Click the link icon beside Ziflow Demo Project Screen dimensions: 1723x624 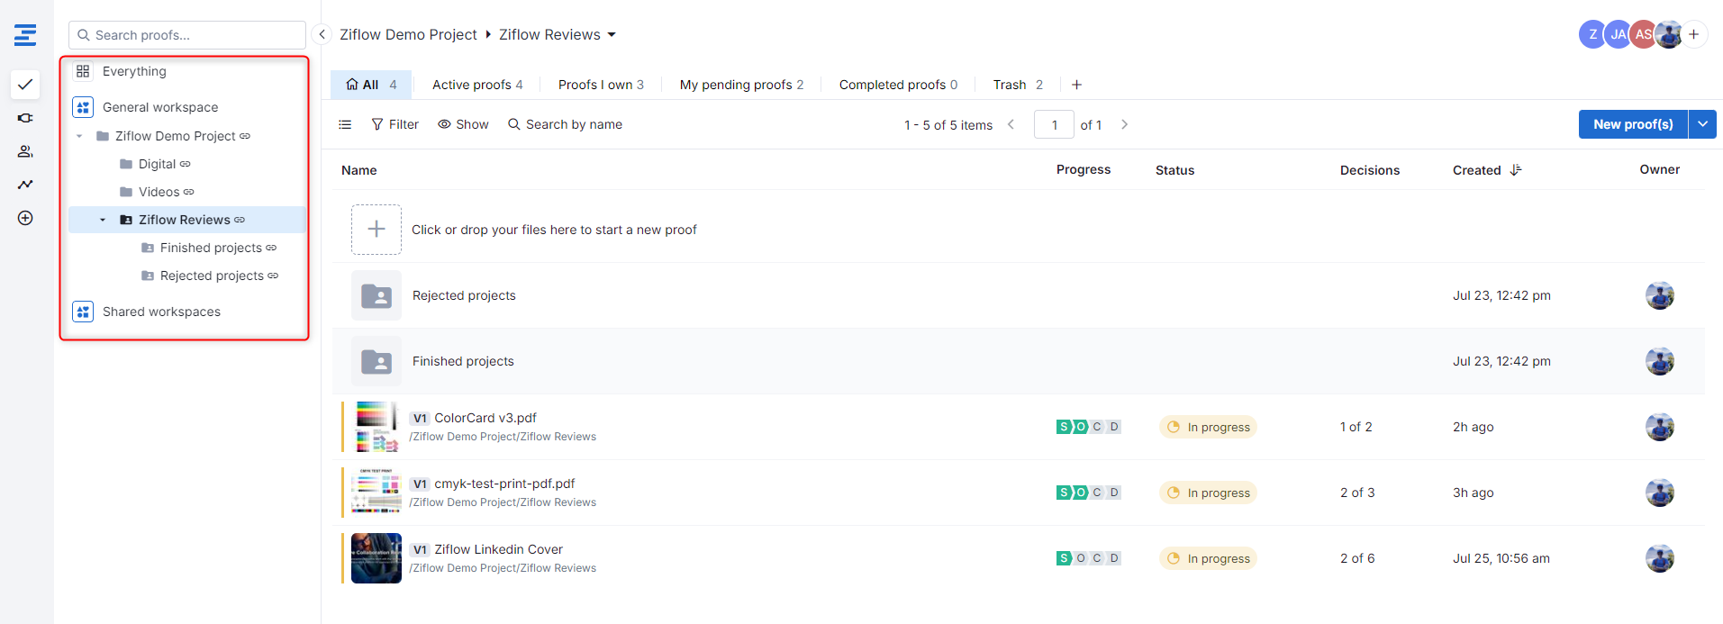(x=245, y=136)
